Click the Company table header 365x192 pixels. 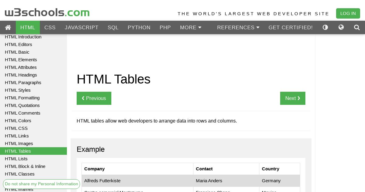(137, 169)
